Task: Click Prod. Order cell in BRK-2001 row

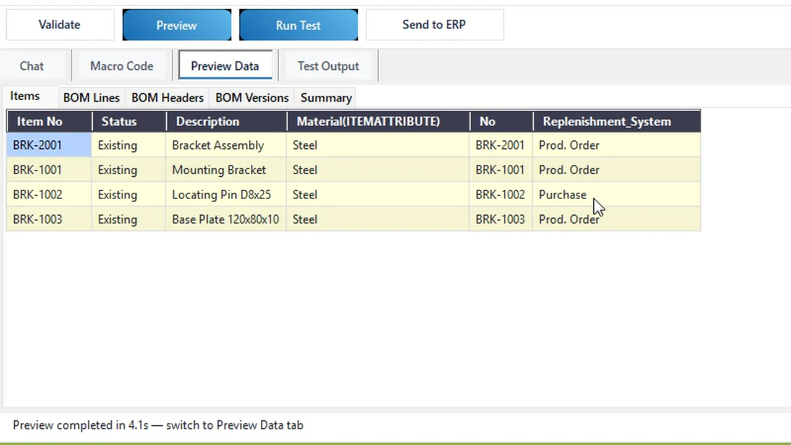Action: point(617,145)
